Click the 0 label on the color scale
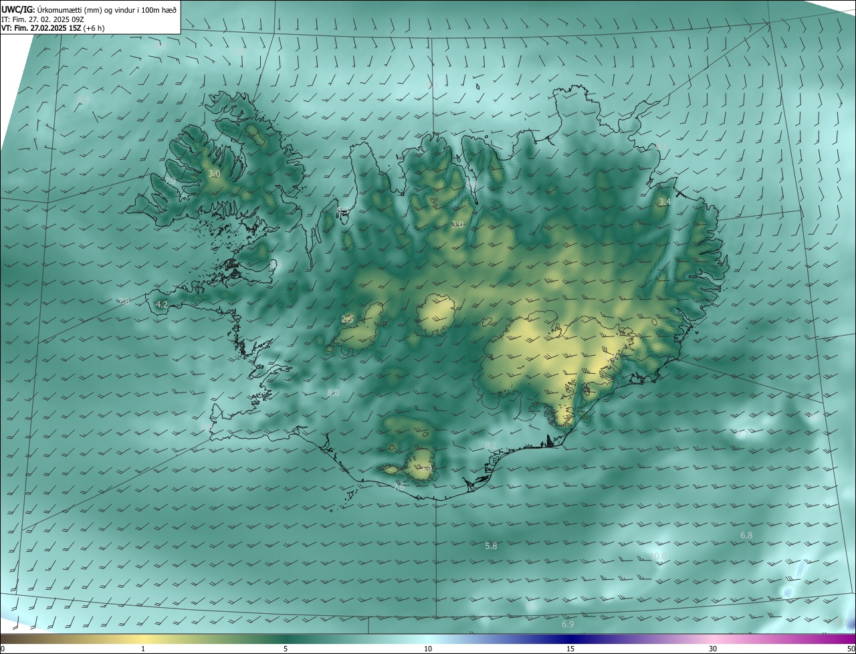Image resolution: width=856 pixels, height=654 pixels. (3, 649)
